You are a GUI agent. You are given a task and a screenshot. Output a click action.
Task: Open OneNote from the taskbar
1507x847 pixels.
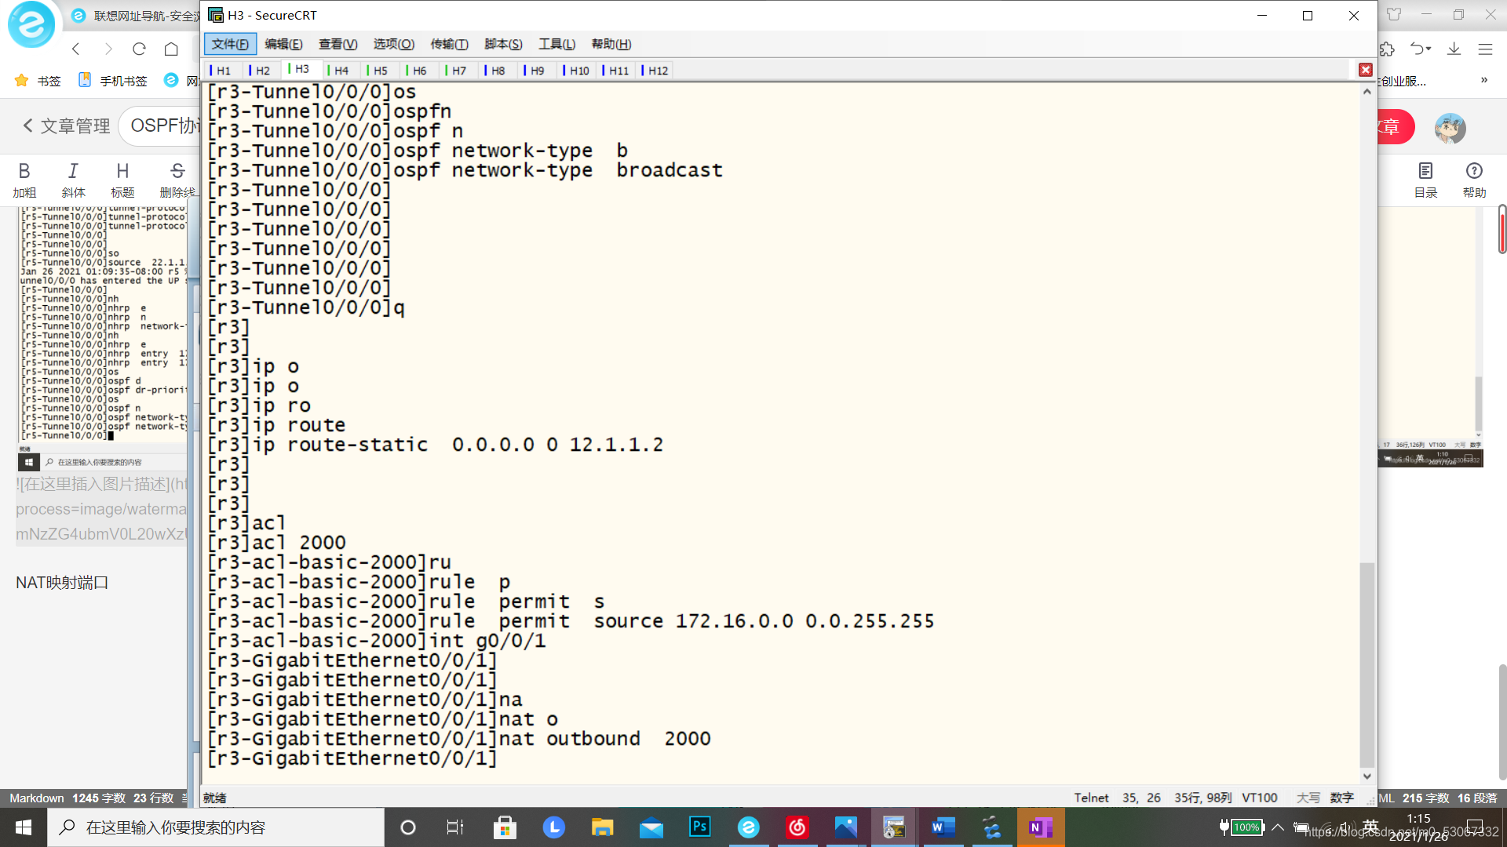click(1041, 827)
